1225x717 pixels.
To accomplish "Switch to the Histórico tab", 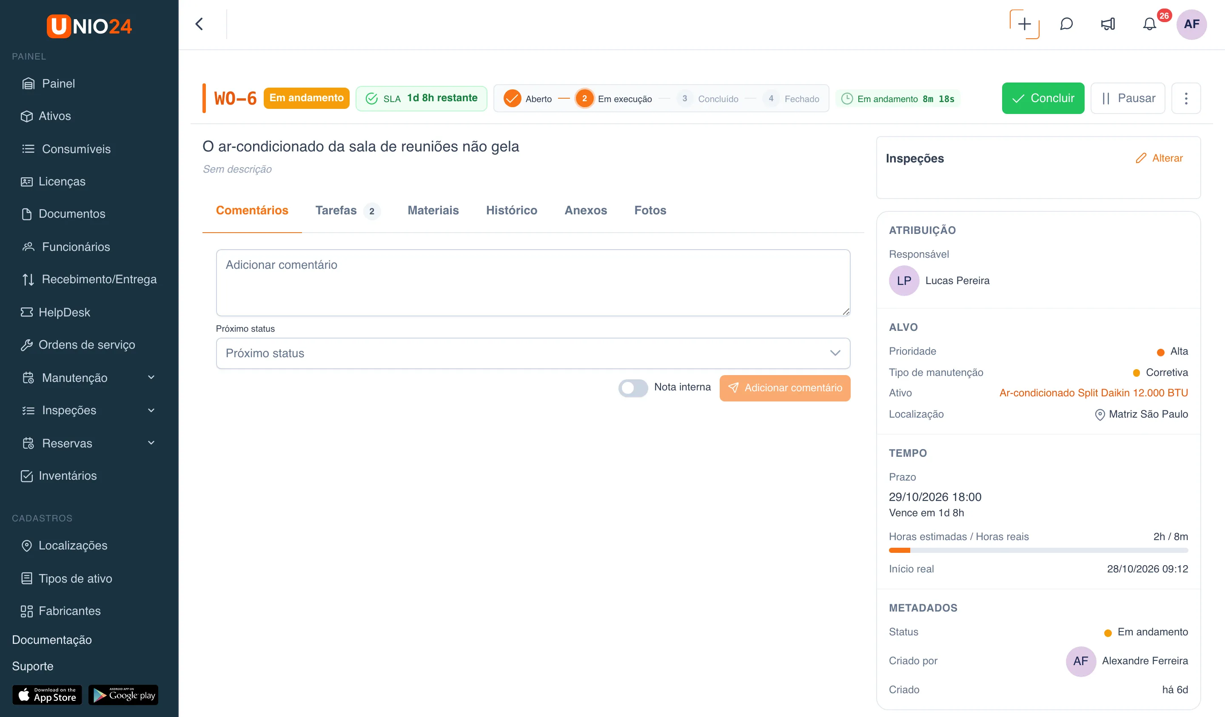I will click(511, 211).
